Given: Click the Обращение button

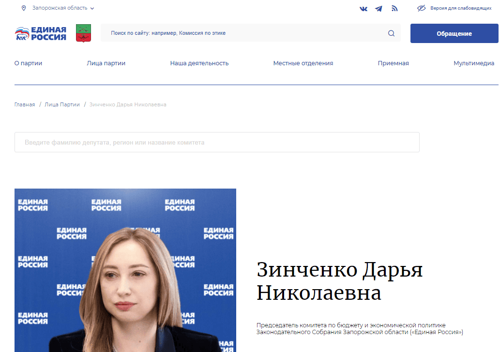Looking at the screenshot, I should [454, 33].
